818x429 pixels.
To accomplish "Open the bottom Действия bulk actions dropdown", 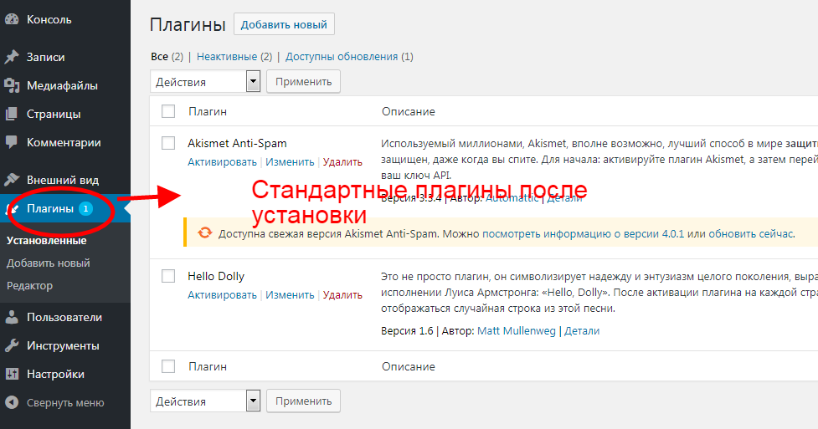I will pyautogui.click(x=206, y=401).
